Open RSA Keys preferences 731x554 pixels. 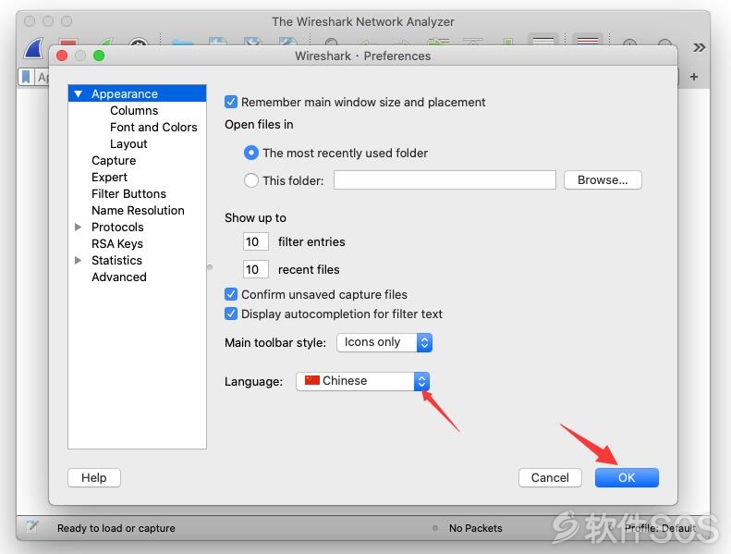coord(117,243)
